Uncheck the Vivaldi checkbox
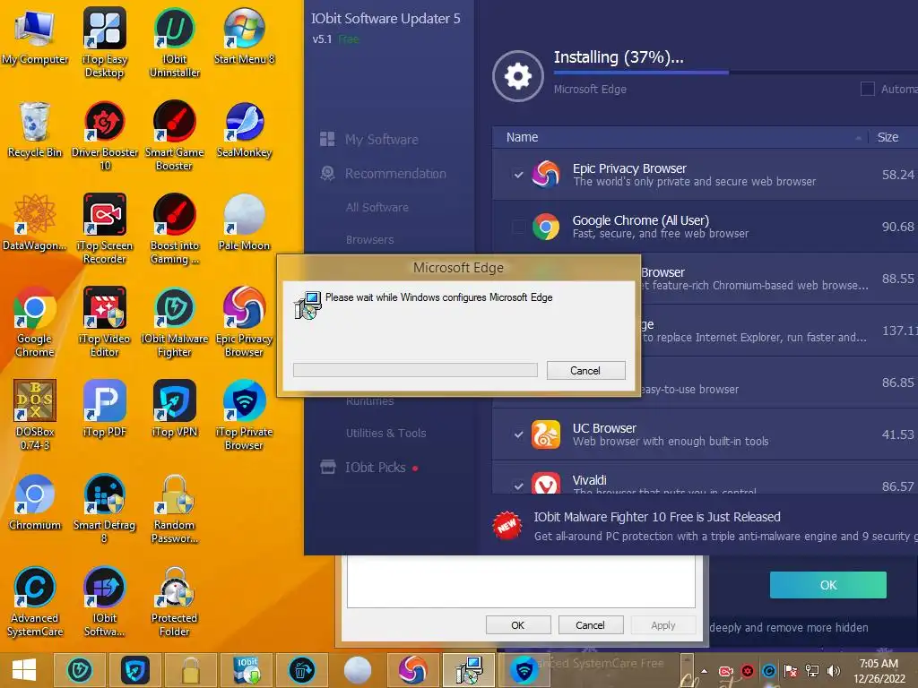This screenshot has height=688, width=918. tap(518, 486)
